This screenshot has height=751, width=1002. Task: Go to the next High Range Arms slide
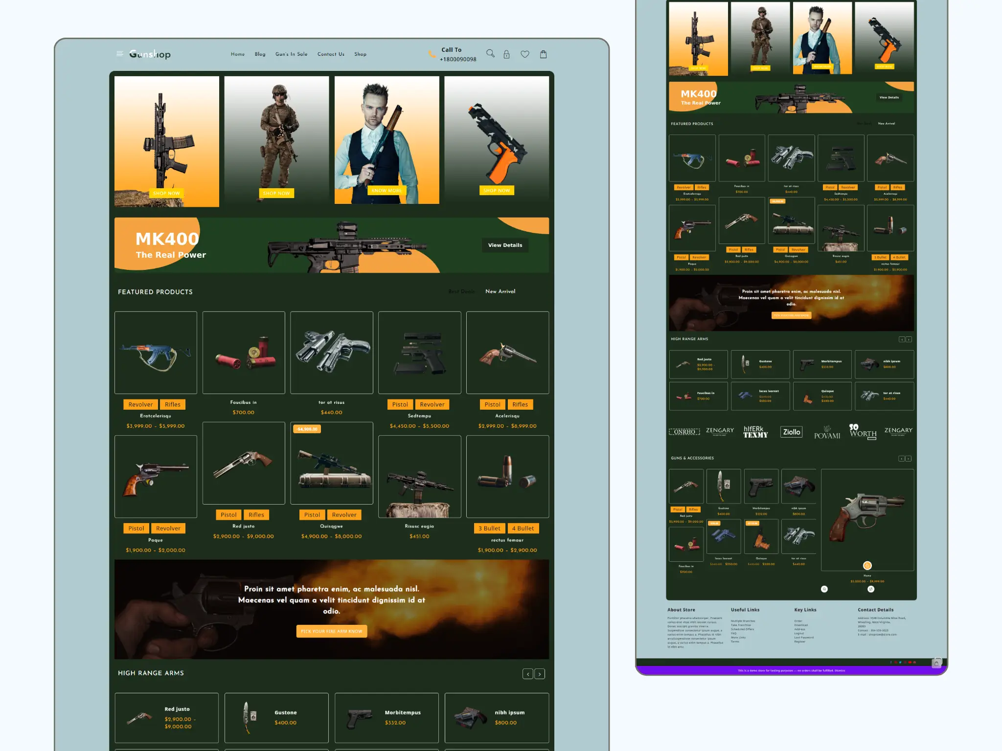pos(540,674)
